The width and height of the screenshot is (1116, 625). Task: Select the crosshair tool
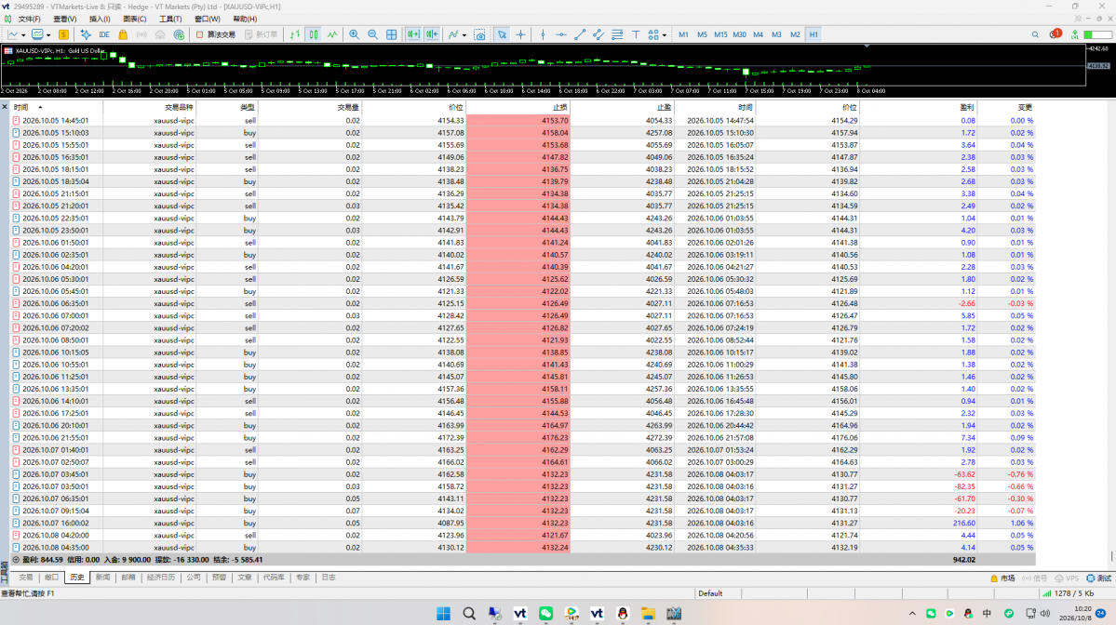pyautogui.click(x=521, y=34)
